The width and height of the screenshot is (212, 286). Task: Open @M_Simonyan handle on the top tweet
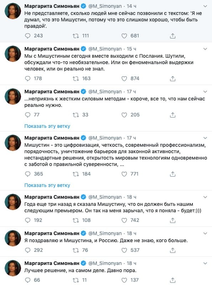(105, 6)
